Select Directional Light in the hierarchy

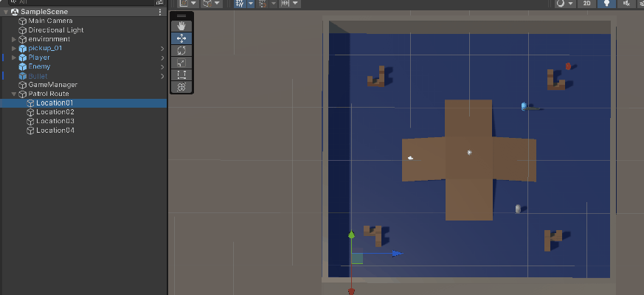tap(83, 30)
